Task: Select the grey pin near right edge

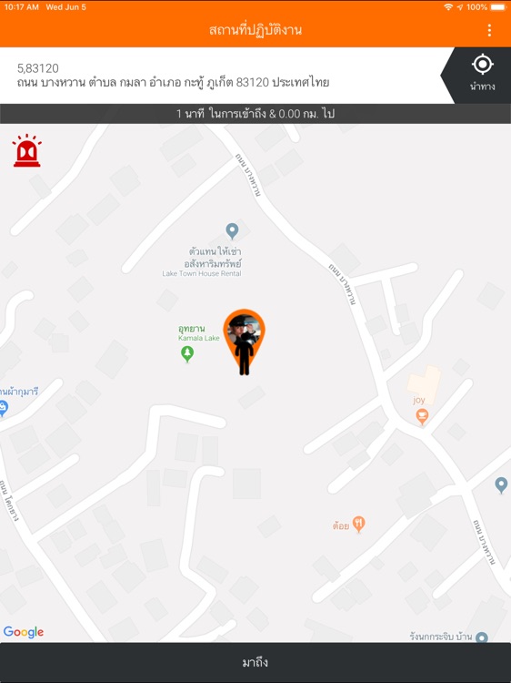Action: tap(501, 484)
